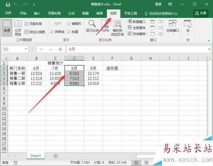The image size is (213, 166).
Task: Click the Split window icon
Action: pos(153,22)
